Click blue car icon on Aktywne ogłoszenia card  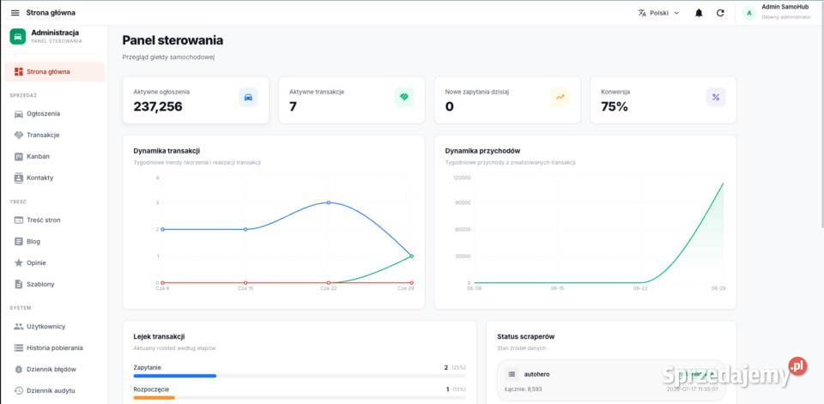[x=248, y=97]
